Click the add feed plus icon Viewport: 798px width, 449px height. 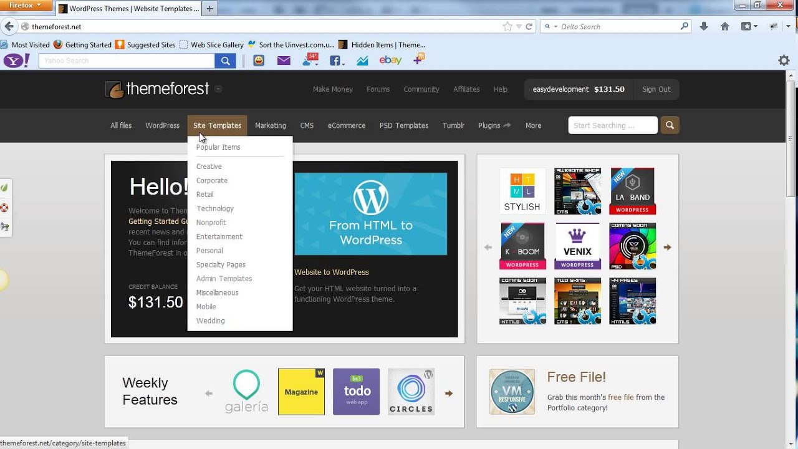coord(419,59)
